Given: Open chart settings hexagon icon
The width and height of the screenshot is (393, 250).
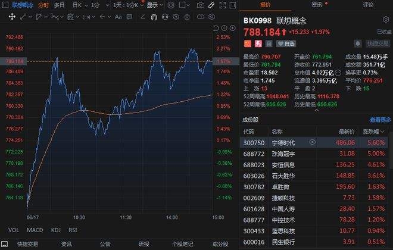Looking at the screenshot, I should pos(171,5).
